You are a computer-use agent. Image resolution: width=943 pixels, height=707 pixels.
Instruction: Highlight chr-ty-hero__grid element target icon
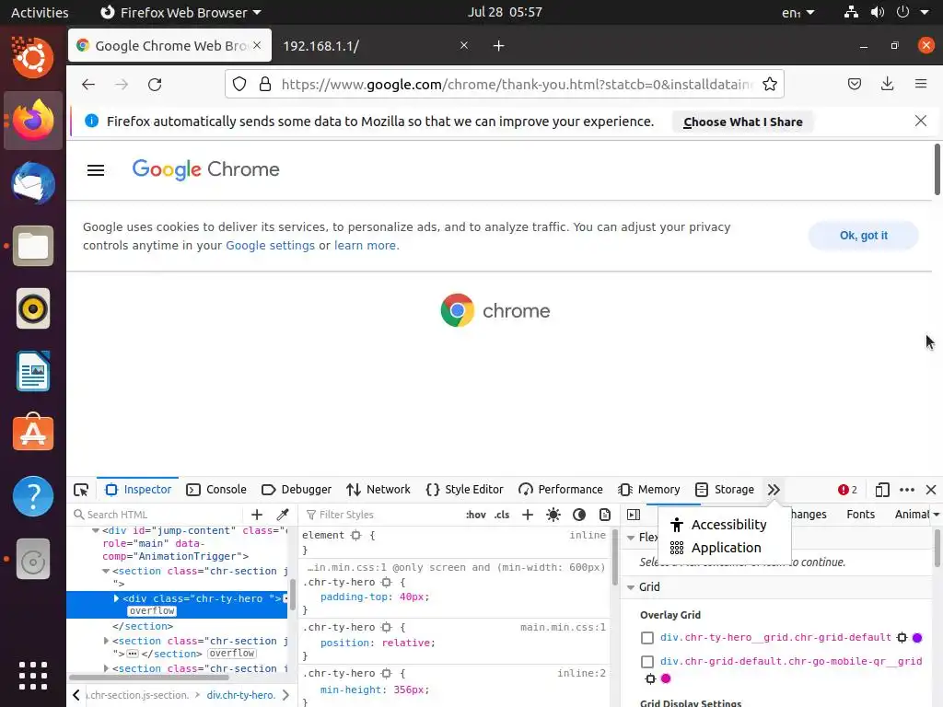(902, 638)
